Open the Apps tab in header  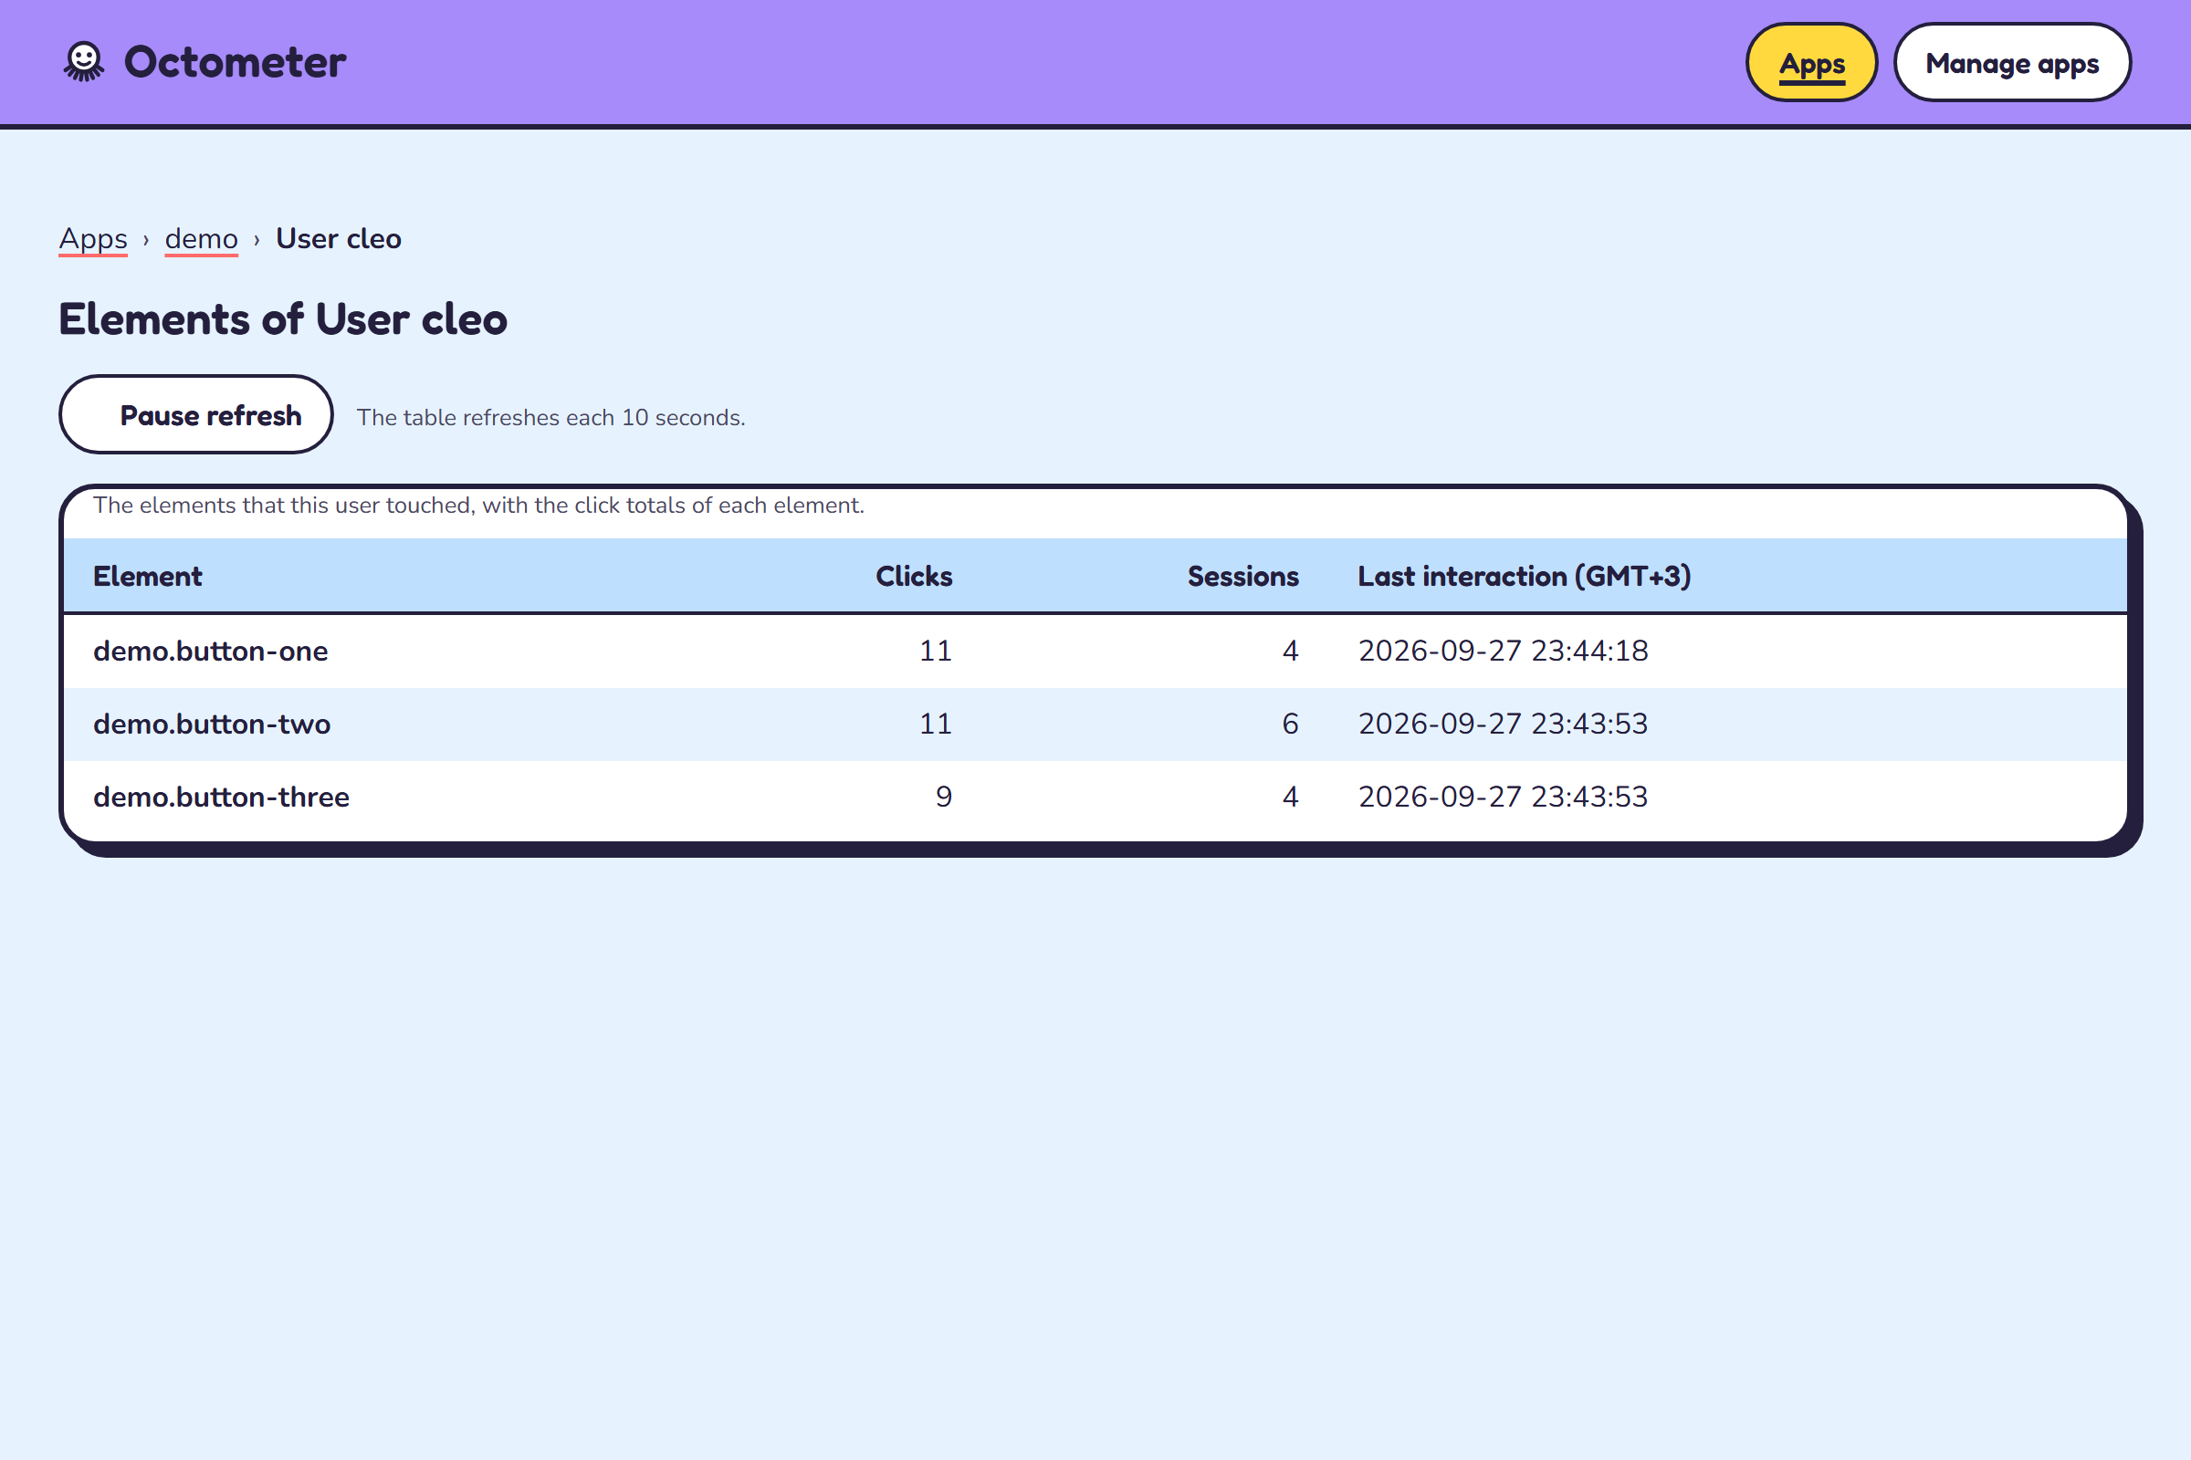click(1811, 62)
